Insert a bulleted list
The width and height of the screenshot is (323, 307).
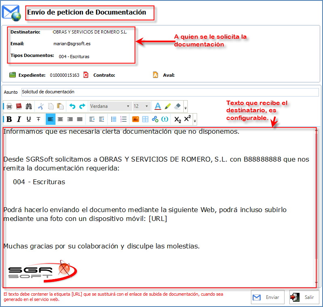[114, 119]
